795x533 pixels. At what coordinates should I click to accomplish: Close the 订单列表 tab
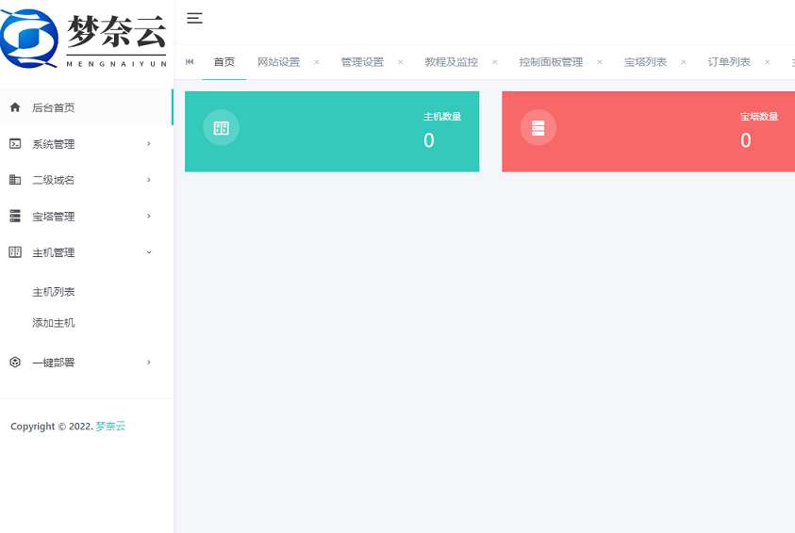pos(767,62)
